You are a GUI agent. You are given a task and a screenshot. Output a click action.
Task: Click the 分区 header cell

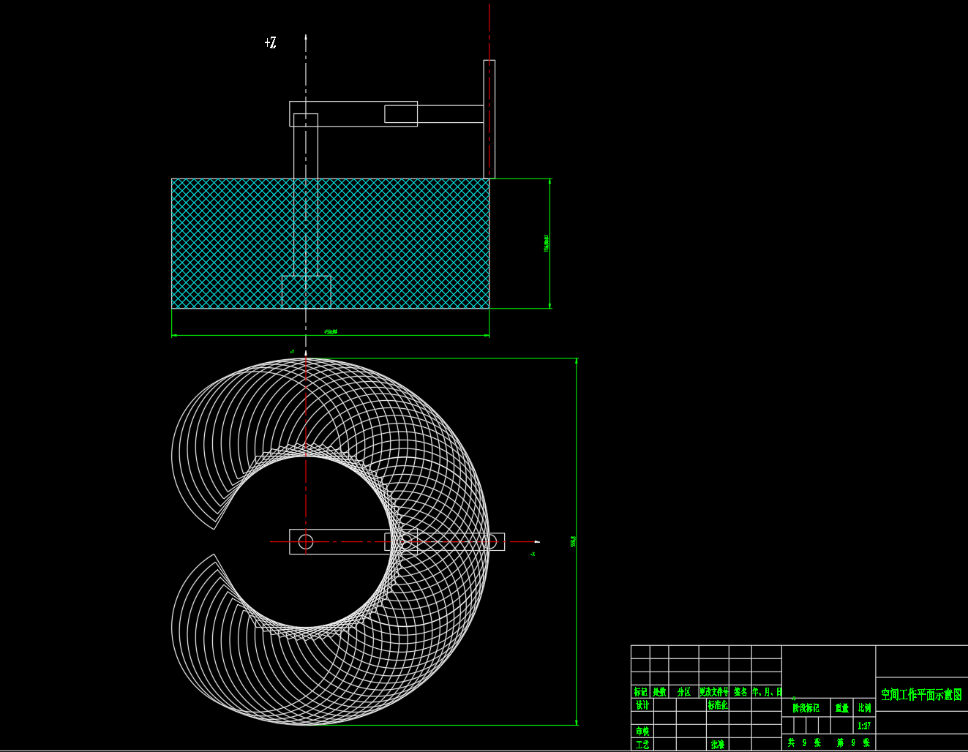[x=683, y=692]
